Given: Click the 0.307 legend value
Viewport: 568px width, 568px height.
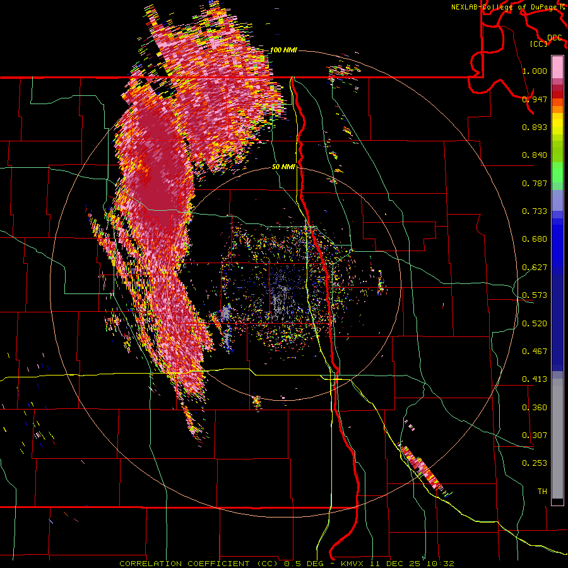Looking at the screenshot, I should 535,435.
